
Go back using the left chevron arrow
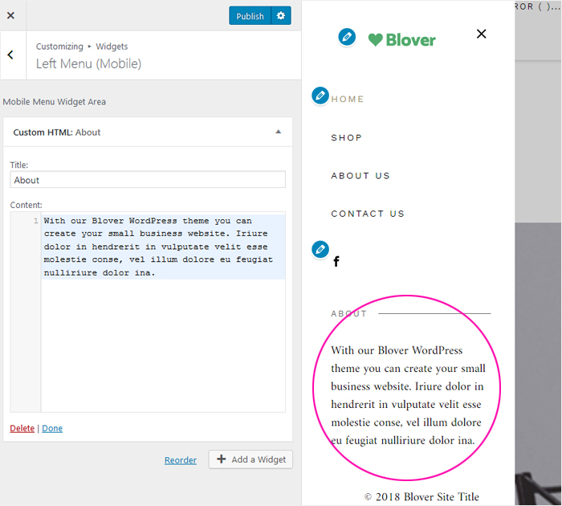[10, 55]
